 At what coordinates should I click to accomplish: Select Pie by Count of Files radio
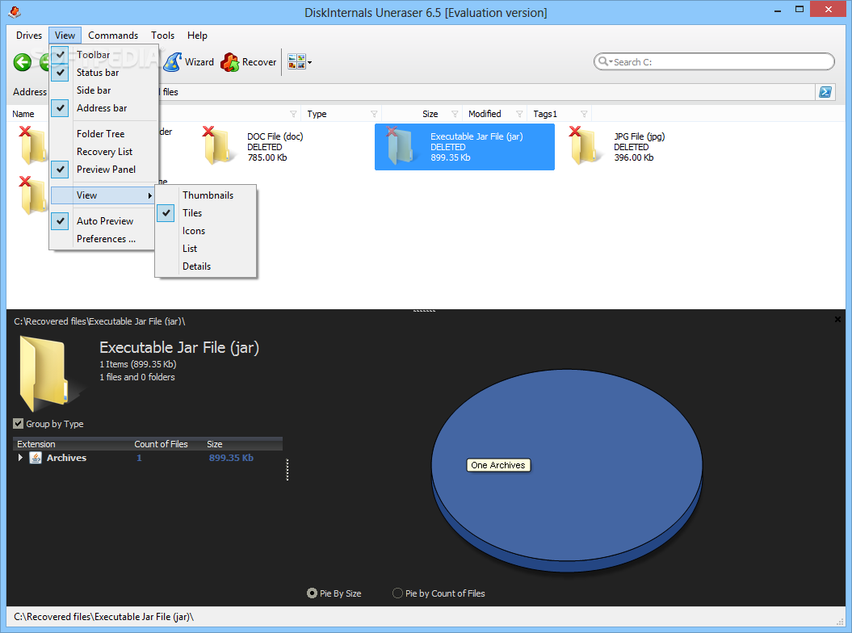(x=398, y=593)
